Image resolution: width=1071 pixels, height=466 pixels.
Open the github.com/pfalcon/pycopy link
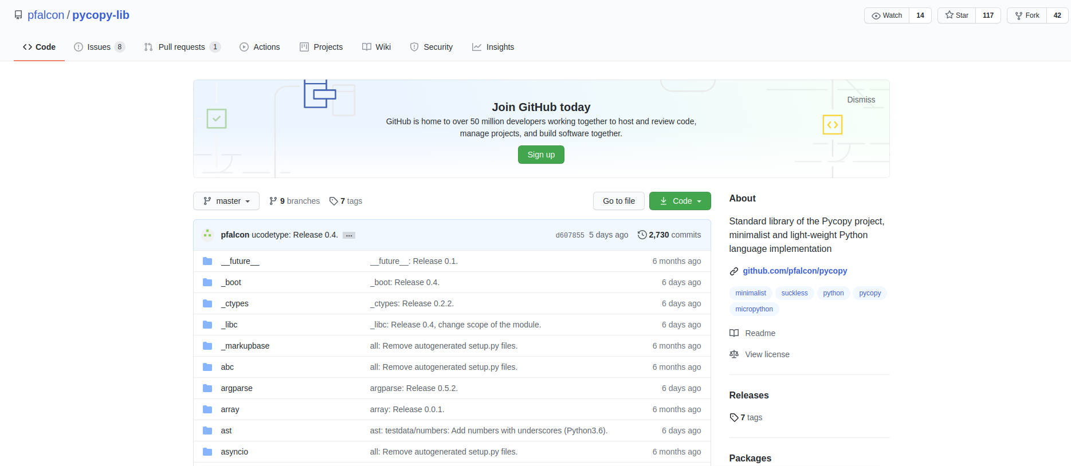795,271
